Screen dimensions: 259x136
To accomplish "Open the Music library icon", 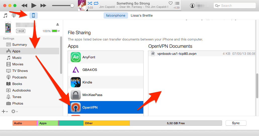I will click(x=6, y=16).
